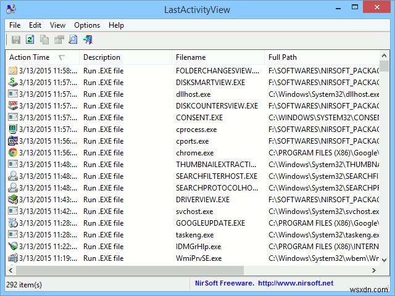Image resolution: width=395 pixels, height=296 pixels.
Task: Click the vertical scrollbar thumb
Action: coord(384,66)
